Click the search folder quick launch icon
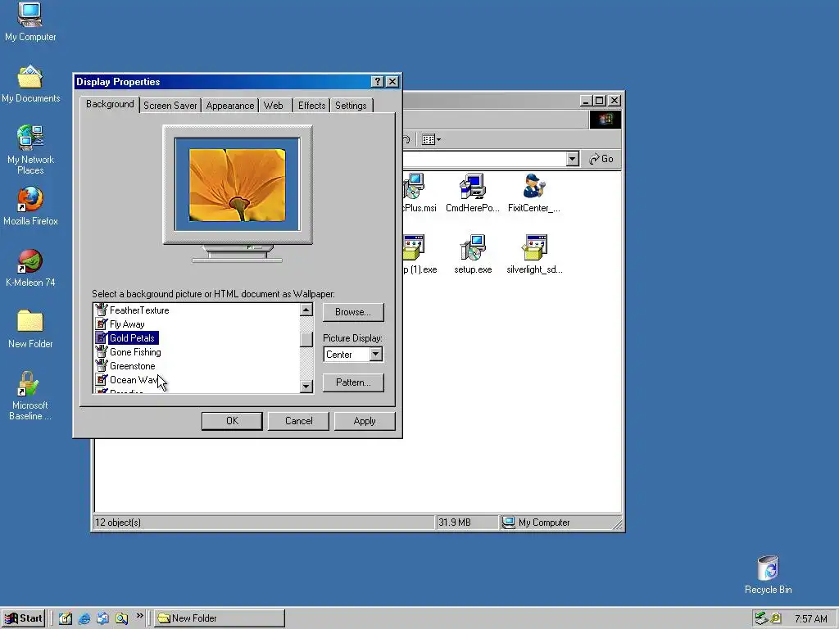This screenshot has height=629, width=839. [121, 618]
